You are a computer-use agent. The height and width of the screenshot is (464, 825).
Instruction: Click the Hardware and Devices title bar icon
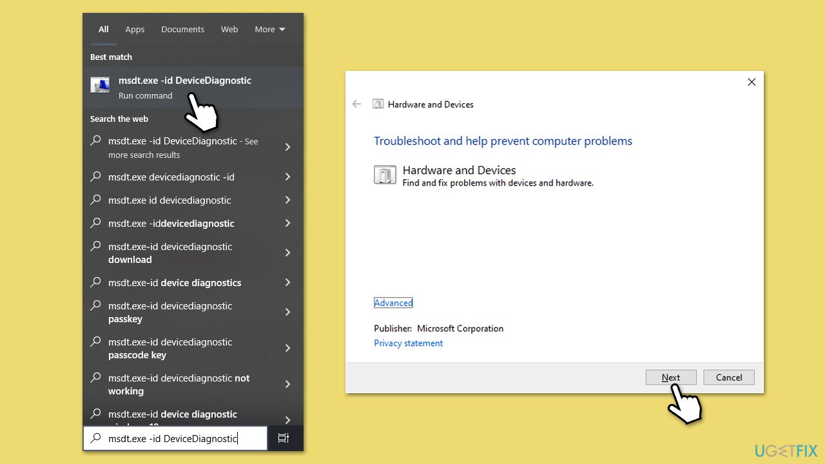pos(378,104)
